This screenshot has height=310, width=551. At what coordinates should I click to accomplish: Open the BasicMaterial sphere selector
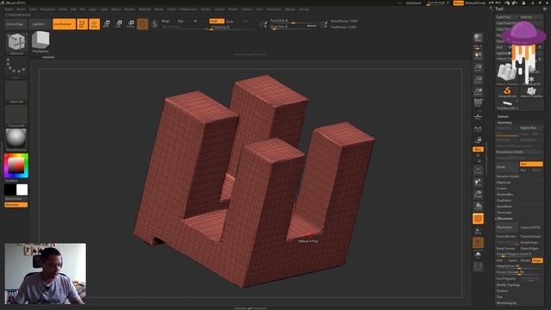pos(16,139)
